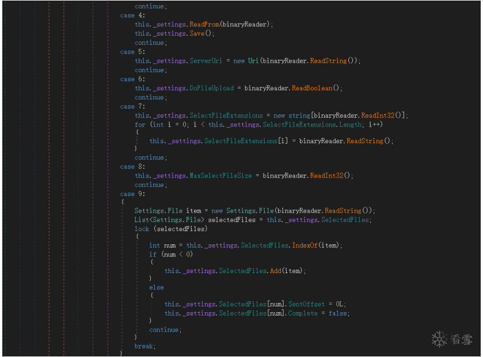Viewport: 483px width, 357px height.
Task: Click ReadInt32 on the 'new string' line
Action: [378, 116]
